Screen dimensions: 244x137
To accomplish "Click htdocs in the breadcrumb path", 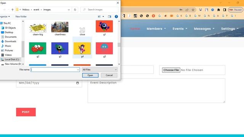I will tap(26, 10).
